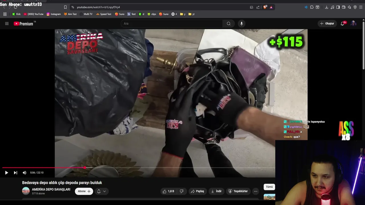
Task: Mute the video volume speaker
Action: click(25, 173)
